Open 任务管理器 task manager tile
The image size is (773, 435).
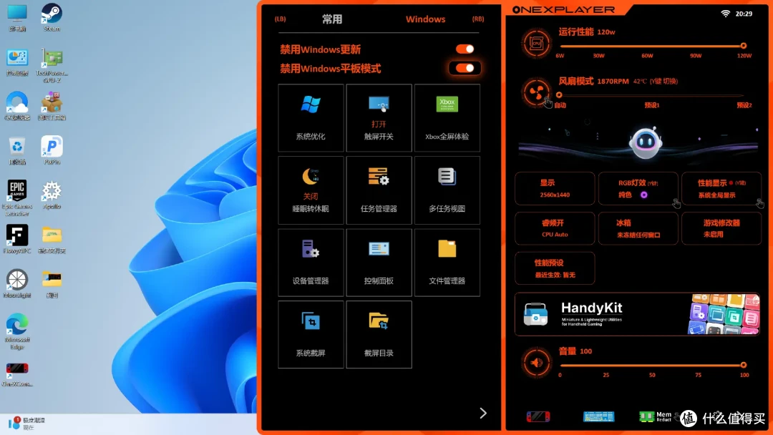tap(379, 190)
